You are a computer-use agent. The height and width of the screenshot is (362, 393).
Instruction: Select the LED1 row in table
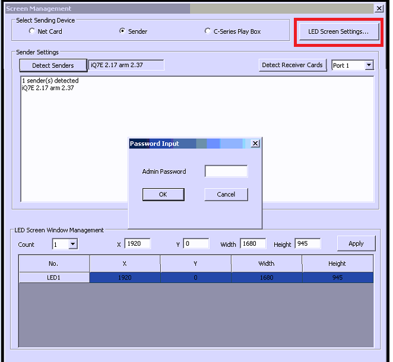[54, 278]
